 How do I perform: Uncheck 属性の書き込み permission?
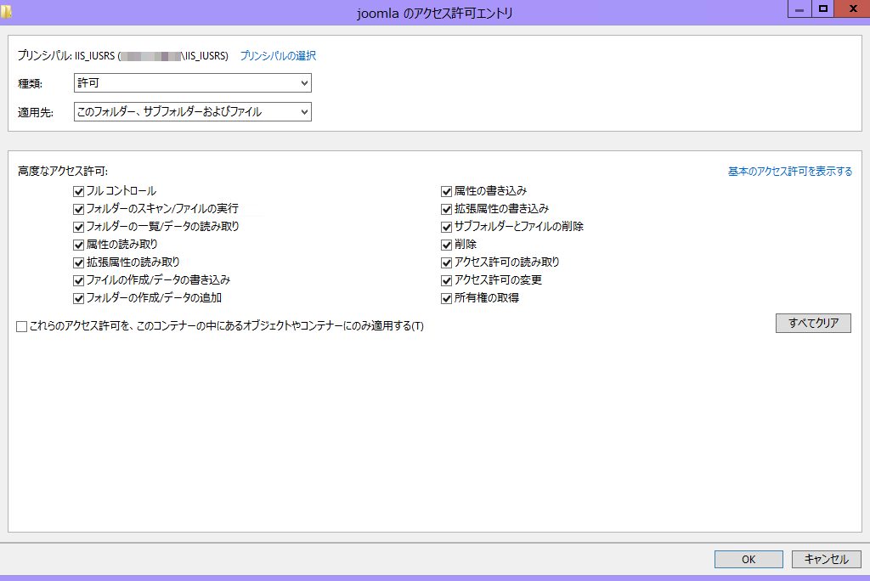point(446,191)
